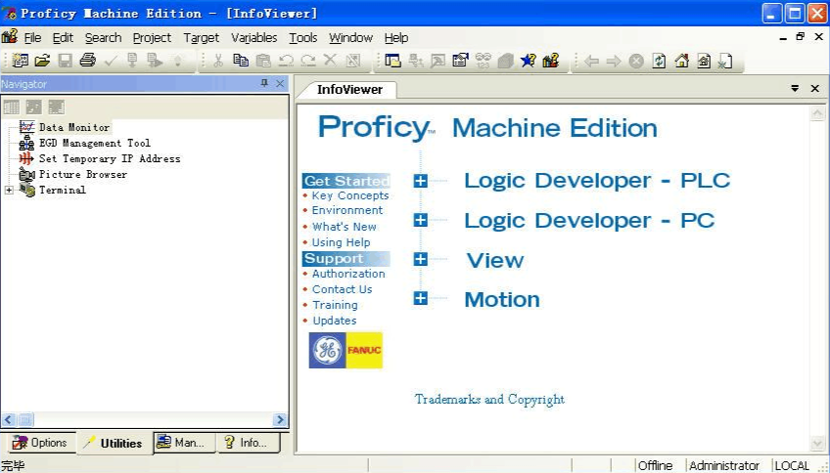Select EGD Management Tool in Navigator
The width and height of the screenshot is (830, 473).
[94, 143]
